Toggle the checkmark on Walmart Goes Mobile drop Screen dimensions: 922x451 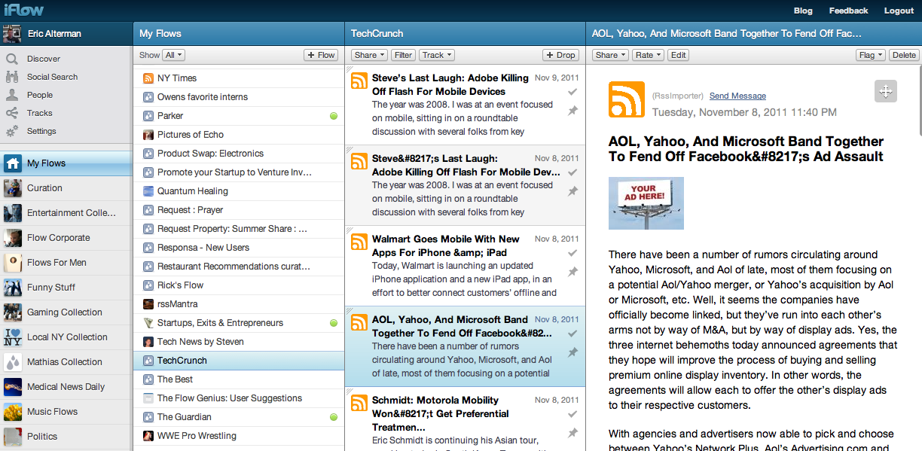coord(572,253)
